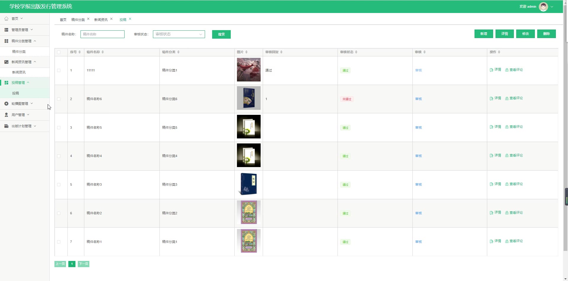Sort by 图片 column arrows
This screenshot has width=568, height=281.
(x=246, y=52)
